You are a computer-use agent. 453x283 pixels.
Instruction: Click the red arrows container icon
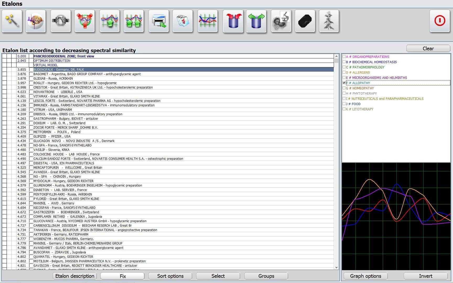click(233, 21)
